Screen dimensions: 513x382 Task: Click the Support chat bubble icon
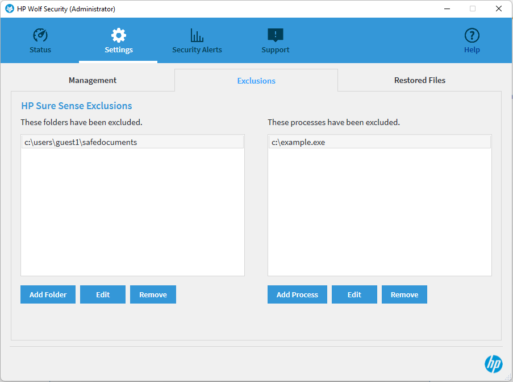(276, 35)
